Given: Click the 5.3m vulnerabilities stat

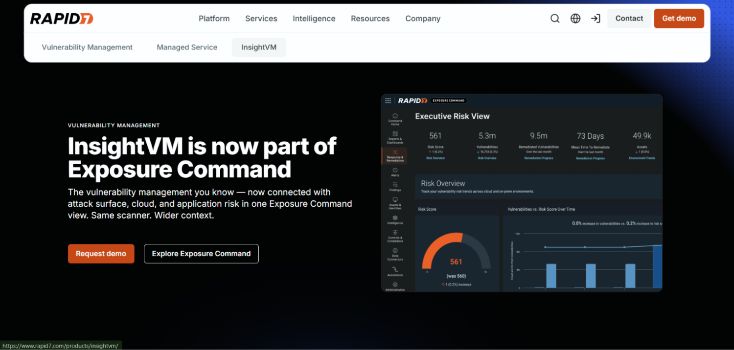Looking at the screenshot, I should click(x=487, y=136).
